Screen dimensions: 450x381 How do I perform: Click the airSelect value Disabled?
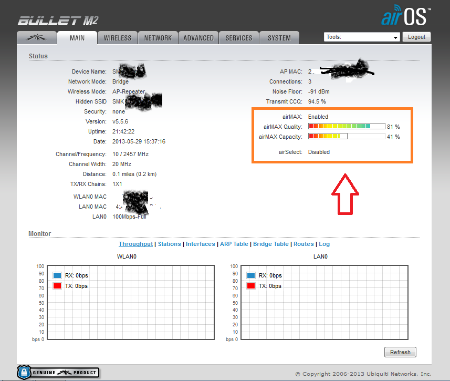click(x=319, y=152)
